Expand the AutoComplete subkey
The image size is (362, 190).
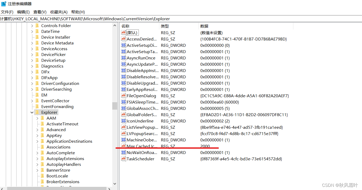(x=37, y=153)
